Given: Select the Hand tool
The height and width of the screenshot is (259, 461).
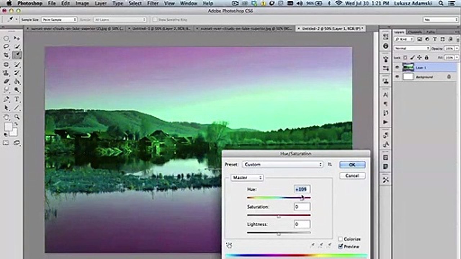Looking at the screenshot, I should (6, 117).
